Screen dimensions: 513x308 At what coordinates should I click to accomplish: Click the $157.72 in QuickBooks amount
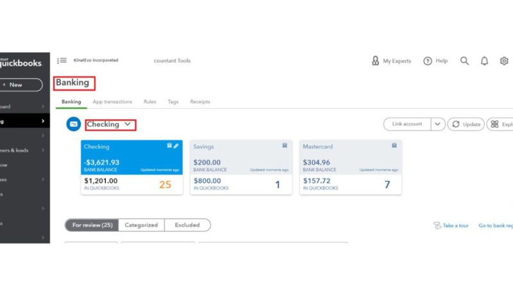(317, 181)
